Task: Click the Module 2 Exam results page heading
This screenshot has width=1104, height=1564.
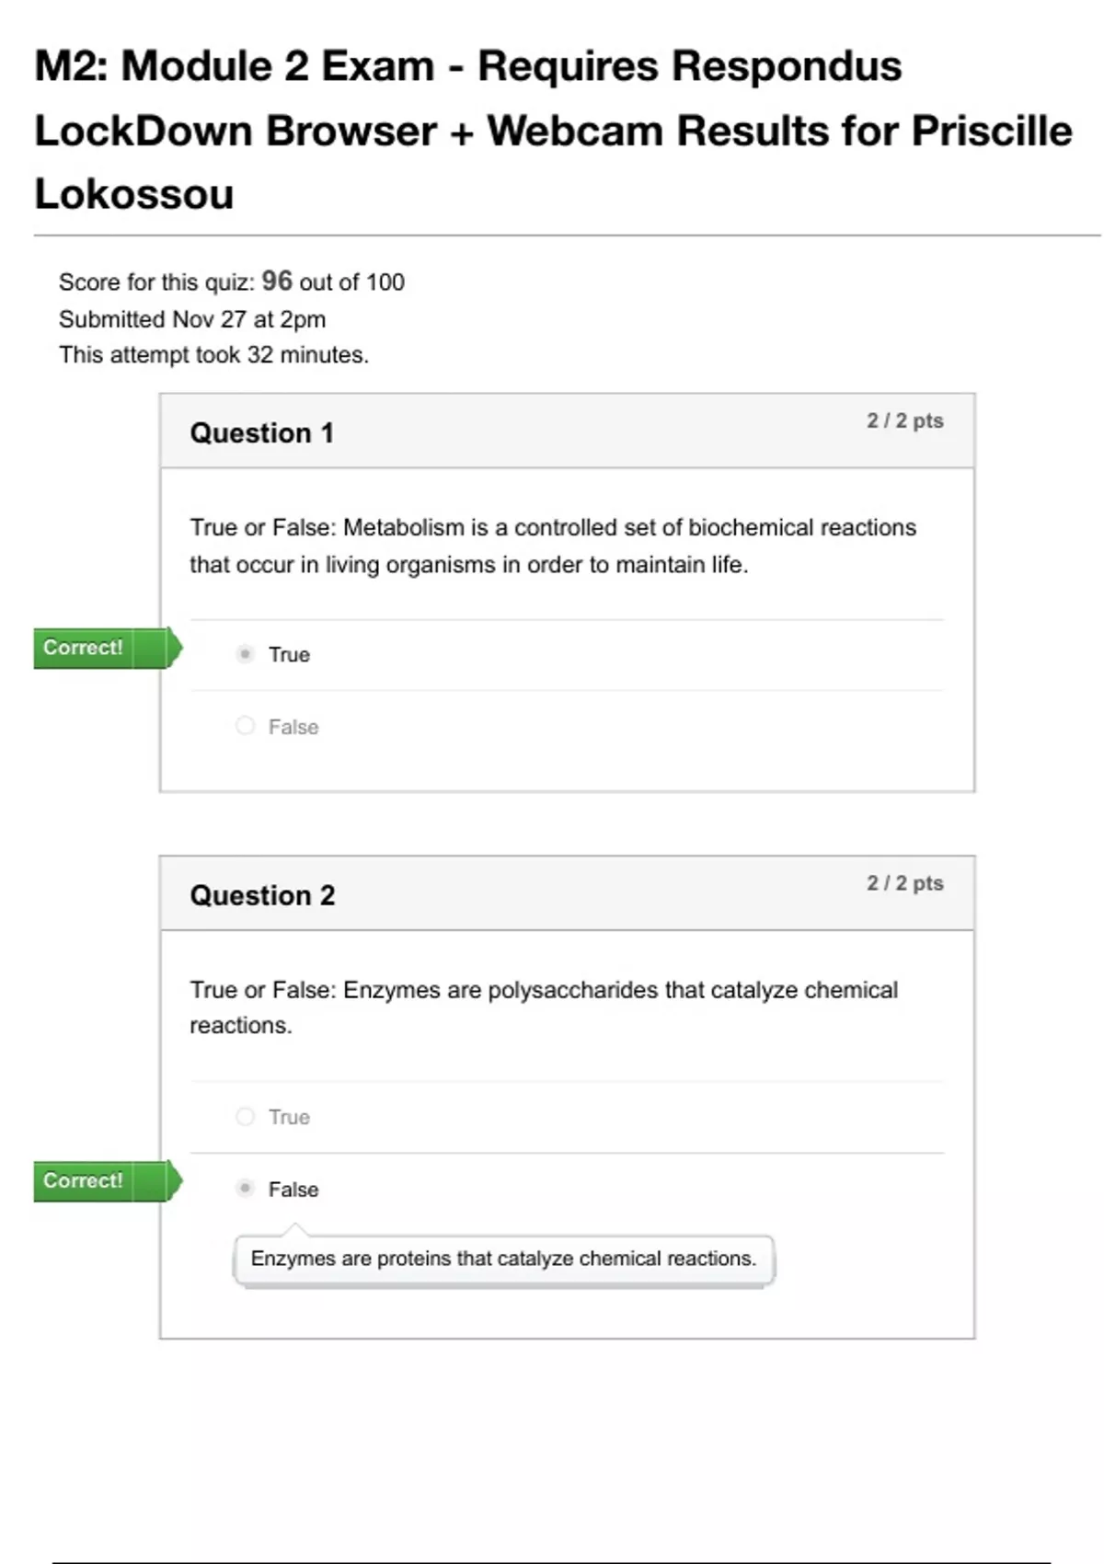Action: coord(552,130)
